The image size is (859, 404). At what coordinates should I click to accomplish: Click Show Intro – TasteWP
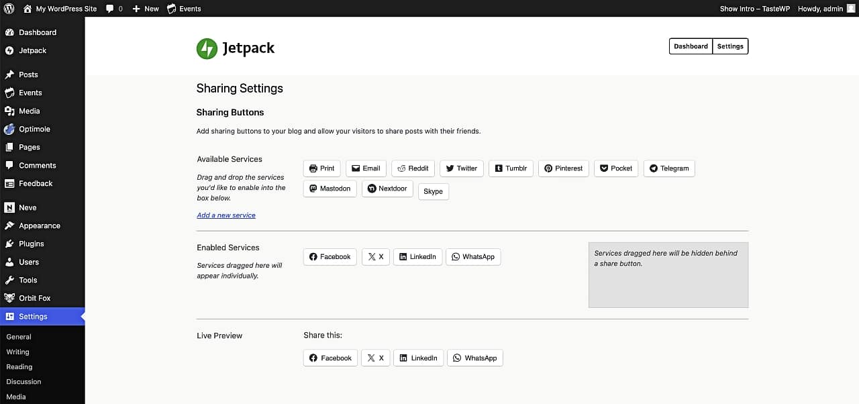[x=756, y=9]
